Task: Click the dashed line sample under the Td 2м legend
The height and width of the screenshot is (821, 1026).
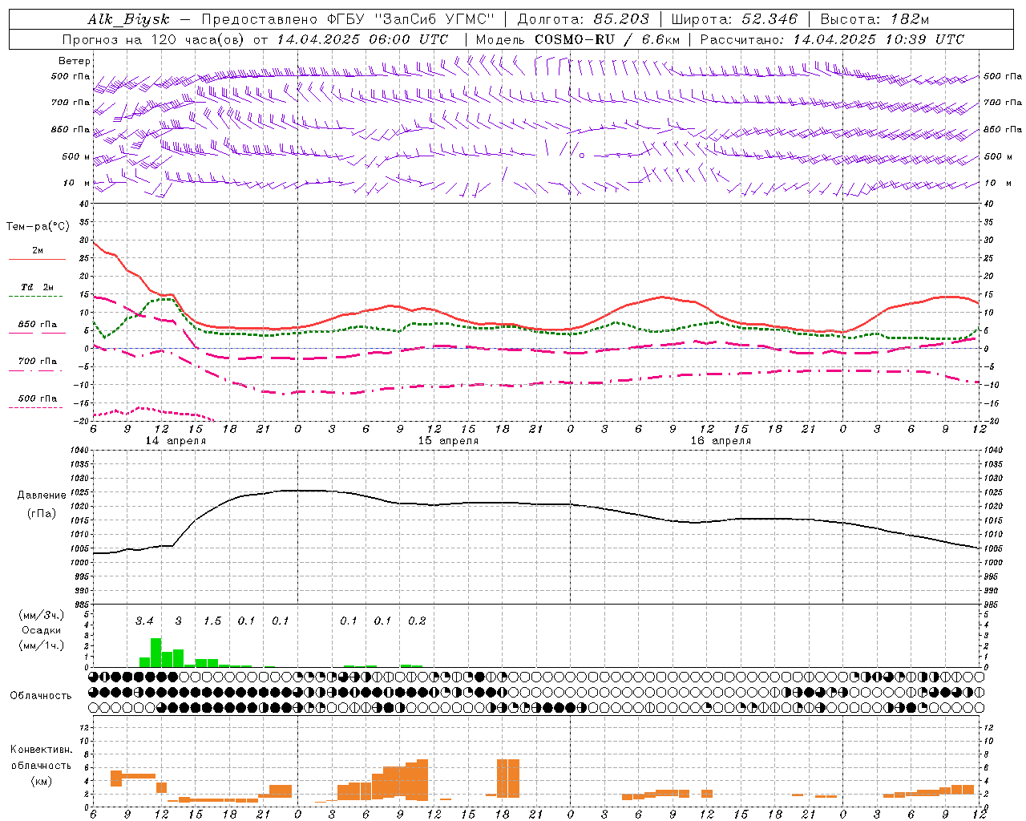Action: [36, 297]
